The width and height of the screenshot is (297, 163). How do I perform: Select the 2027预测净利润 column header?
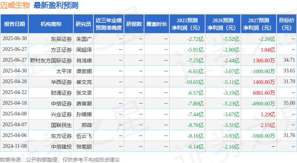point(259,24)
